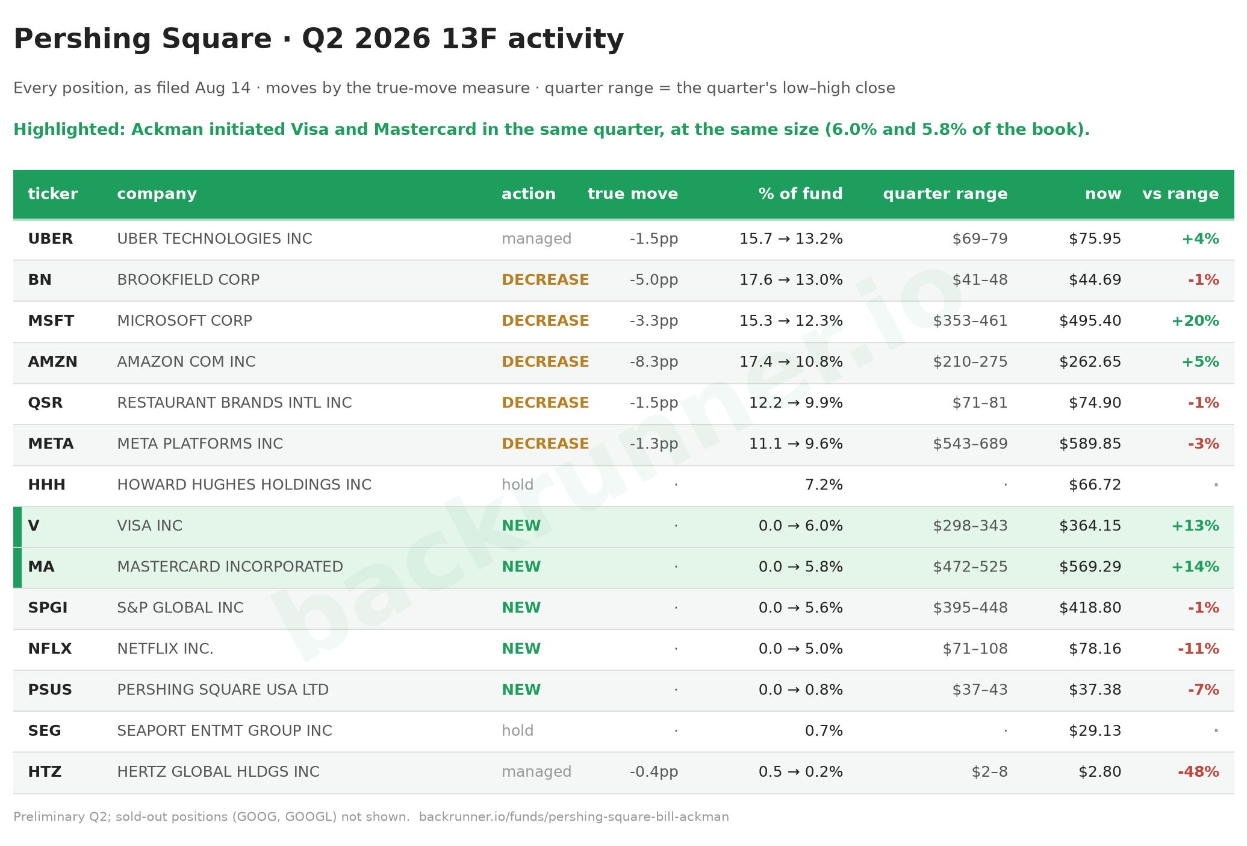Select the NFLX -11% vs range value
This screenshot has height=846, width=1247.
click(x=1198, y=648)
